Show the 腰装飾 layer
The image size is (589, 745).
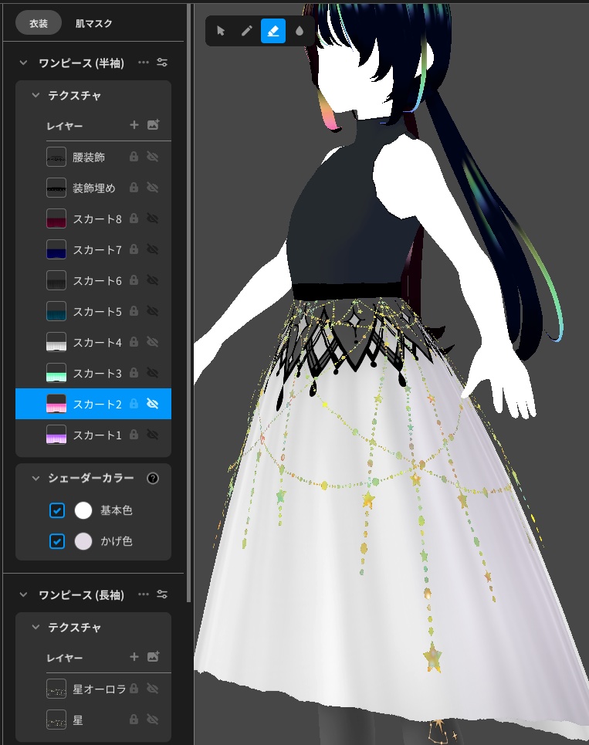tap(153, 157)
